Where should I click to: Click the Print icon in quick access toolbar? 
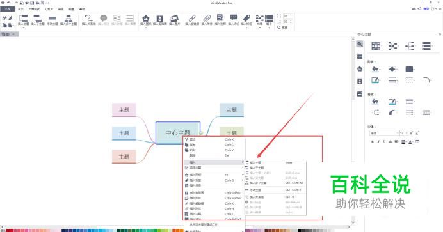point(37,3)
